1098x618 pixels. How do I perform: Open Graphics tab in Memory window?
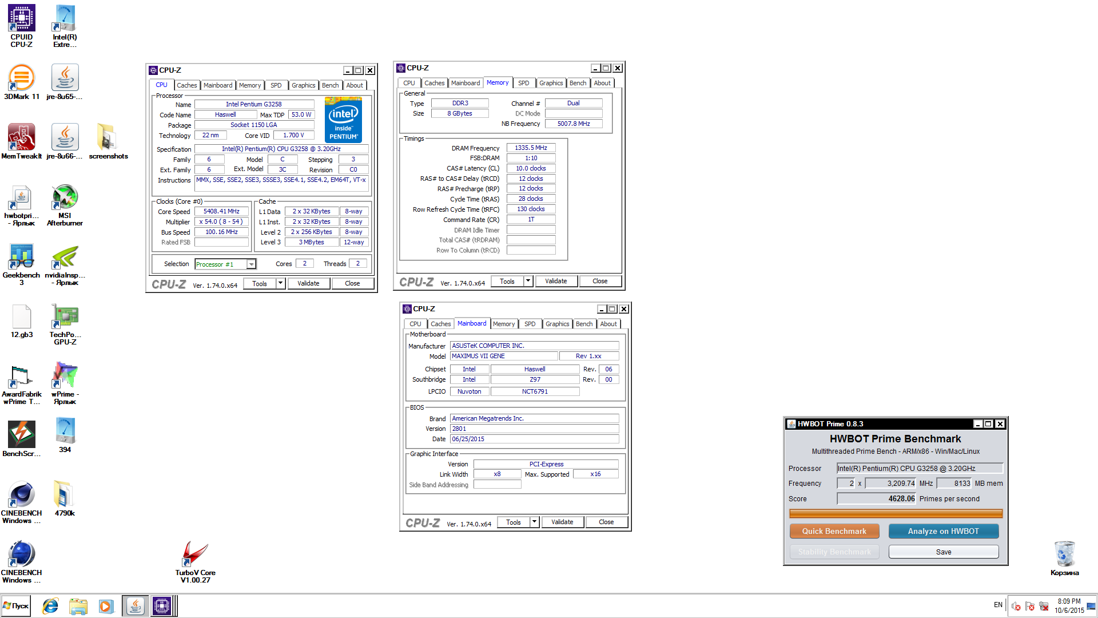pyautogui.click(x=551, y=83)
